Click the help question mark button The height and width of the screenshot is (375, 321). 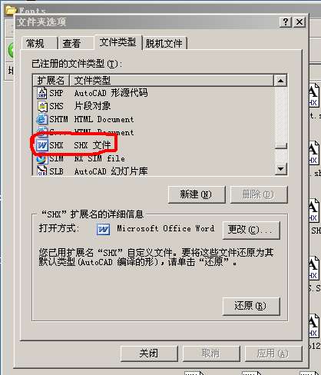[x=286, y=22]
